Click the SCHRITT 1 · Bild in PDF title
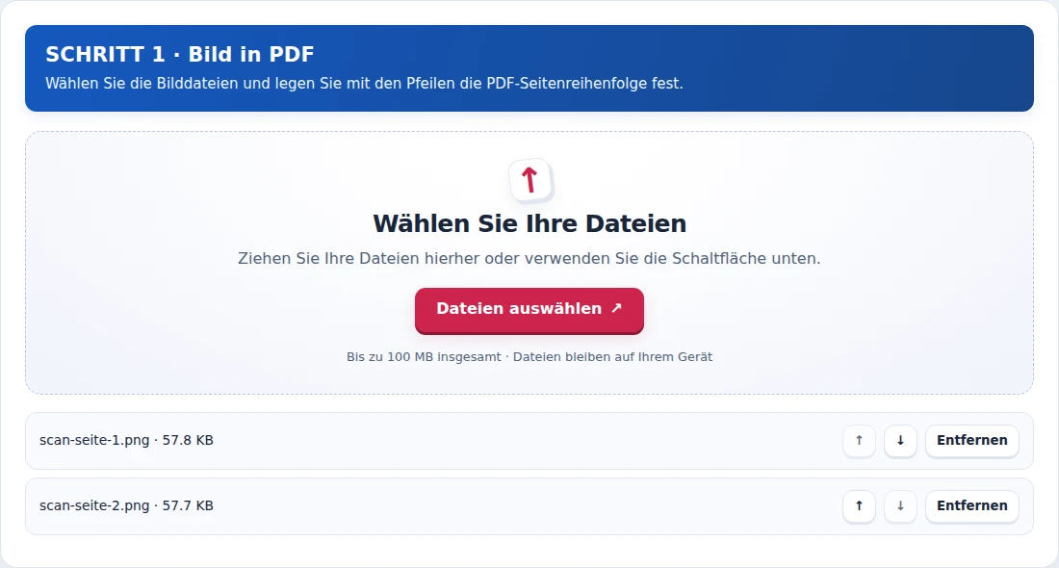1059x568 pixels. point(180,54)
